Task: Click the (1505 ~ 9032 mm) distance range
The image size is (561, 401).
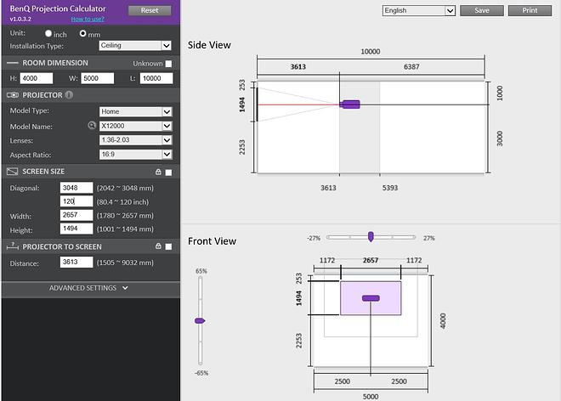Action: pos(125,263)
